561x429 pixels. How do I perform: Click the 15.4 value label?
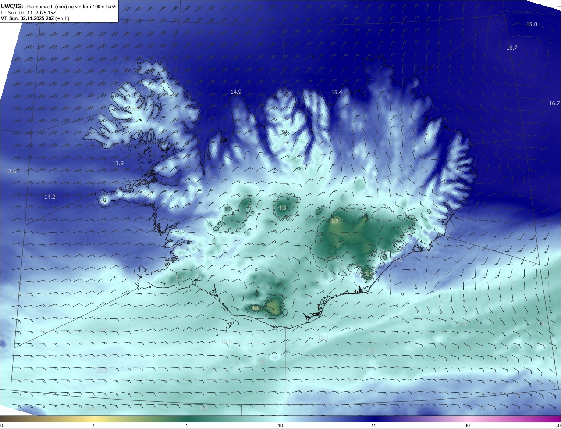click(337, 92)
